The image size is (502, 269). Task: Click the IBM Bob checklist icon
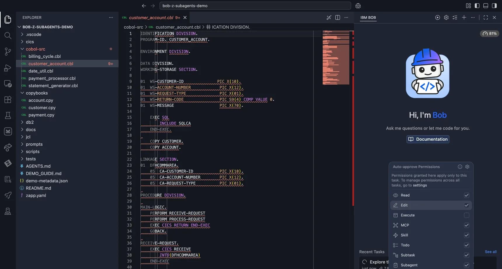coord(455,18)
